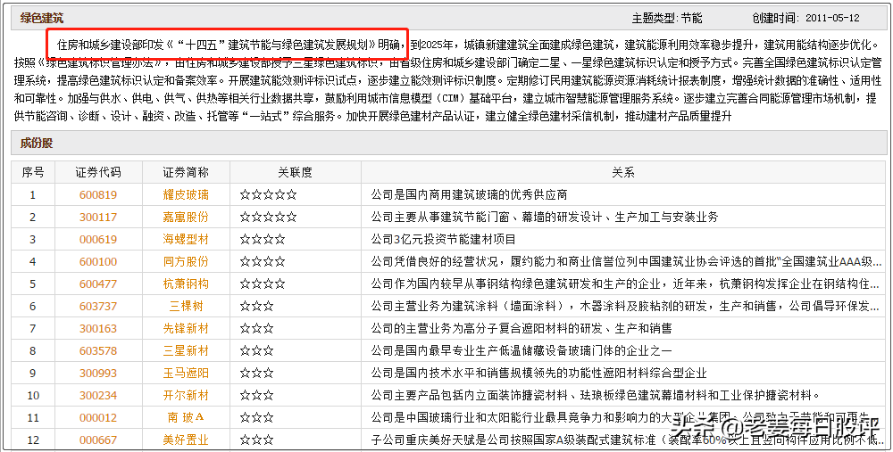Screen dimensions: 893x452
Task: Click three-star rating for 玉马遮阳
Action: (x=257, y=374)
